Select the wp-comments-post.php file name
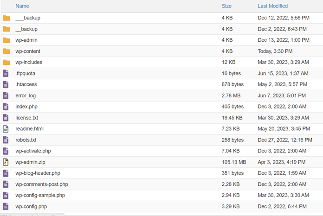The image size is (323, 216). pyautogui.click(x=42, y=184)
